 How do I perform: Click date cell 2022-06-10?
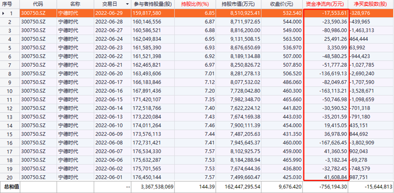click(x=108, y=126)
